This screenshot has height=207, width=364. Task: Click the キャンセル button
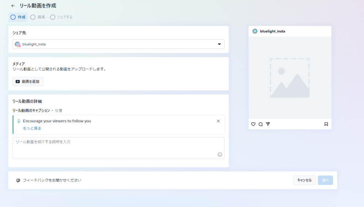click(304, 180)
